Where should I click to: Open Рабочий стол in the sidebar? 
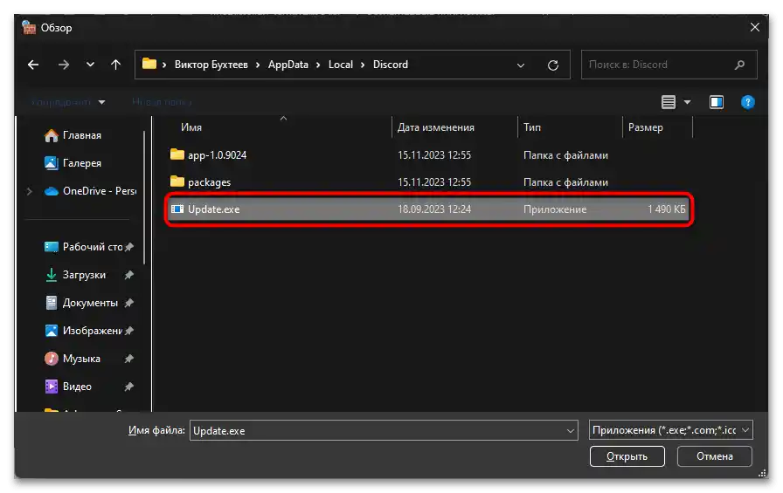(93, 247)
